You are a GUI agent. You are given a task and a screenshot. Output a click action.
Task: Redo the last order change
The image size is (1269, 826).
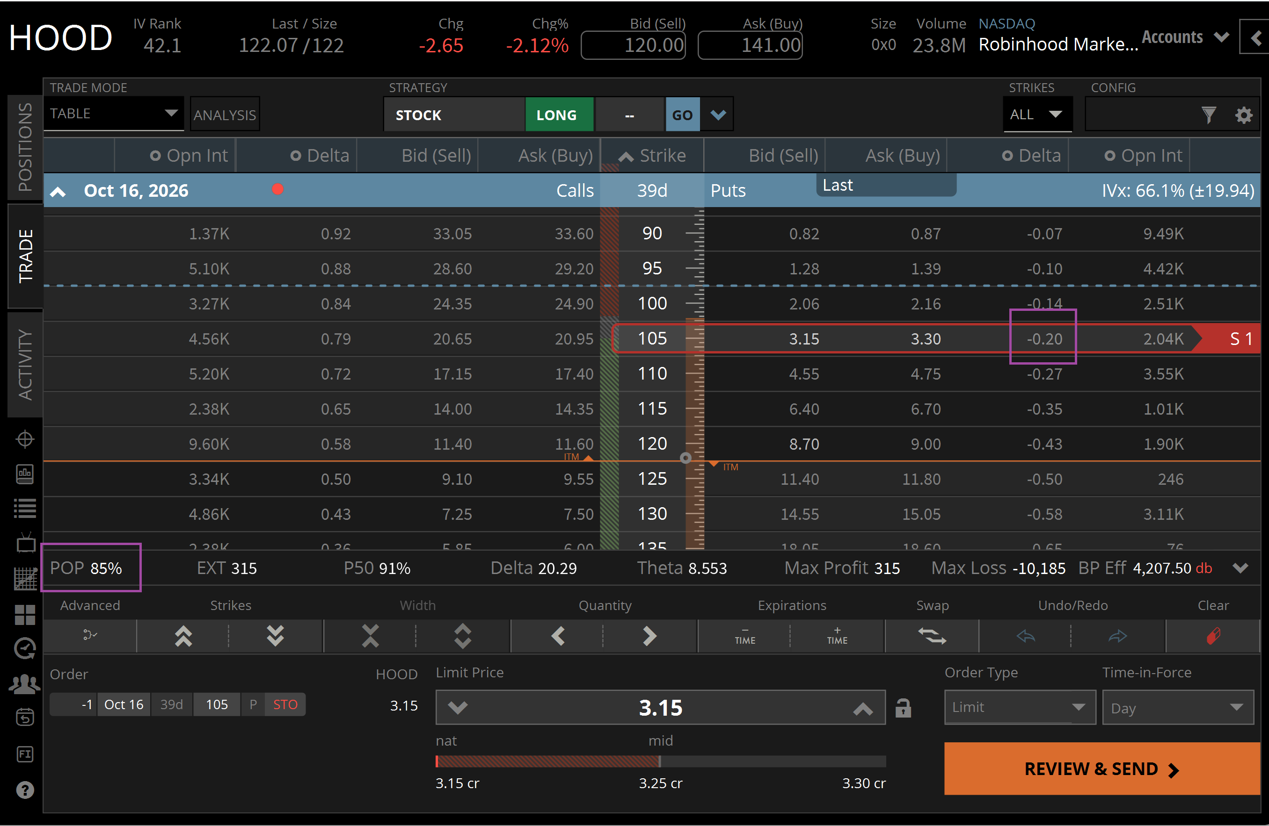click(x=1117, y=635)
